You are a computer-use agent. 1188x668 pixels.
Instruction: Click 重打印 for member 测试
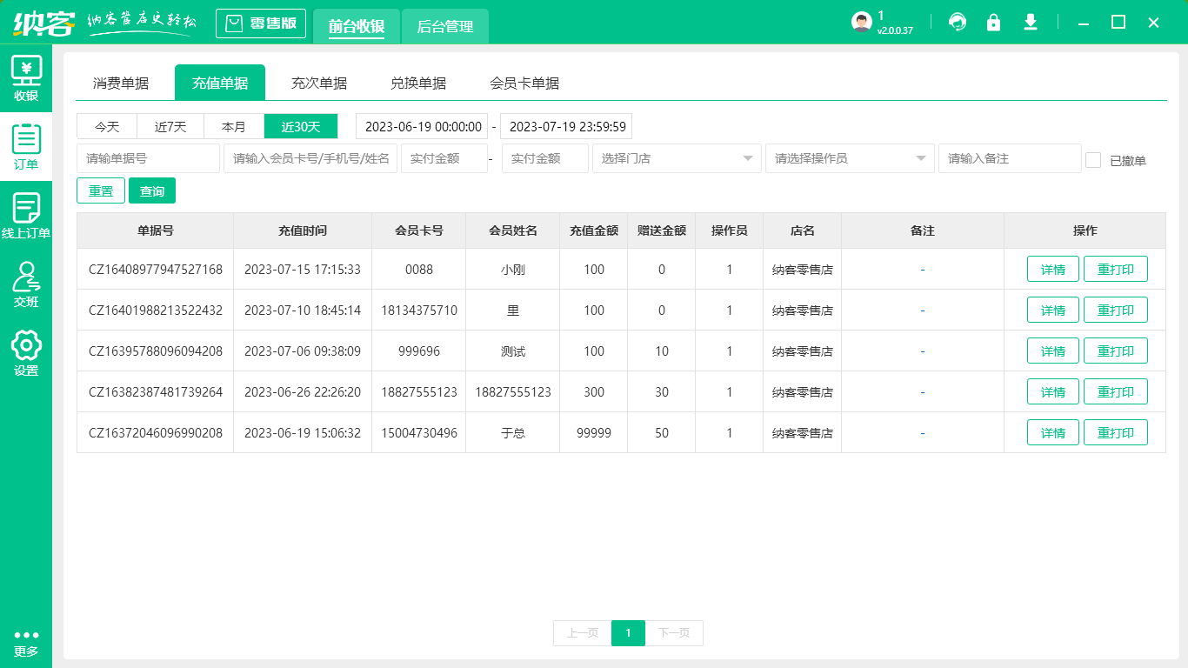[x=1116, y=351]
